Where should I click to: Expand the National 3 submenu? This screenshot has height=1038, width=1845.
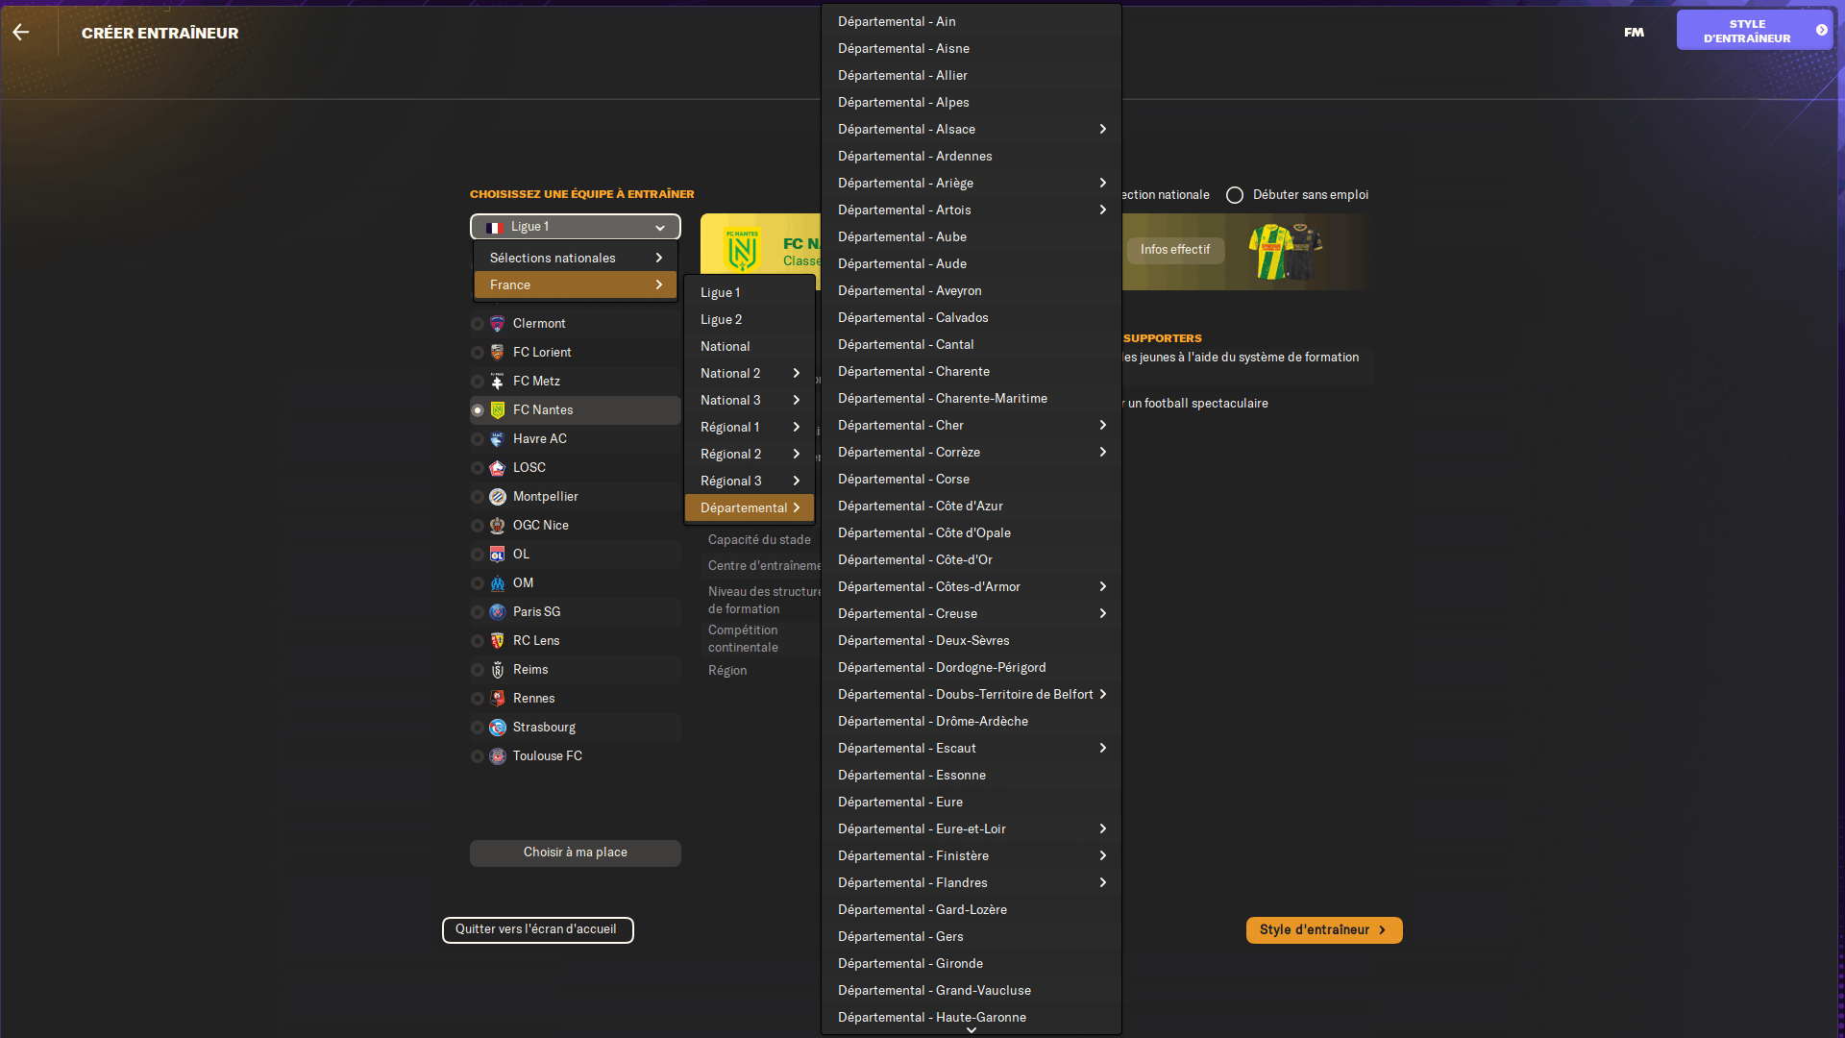[749, 400]
